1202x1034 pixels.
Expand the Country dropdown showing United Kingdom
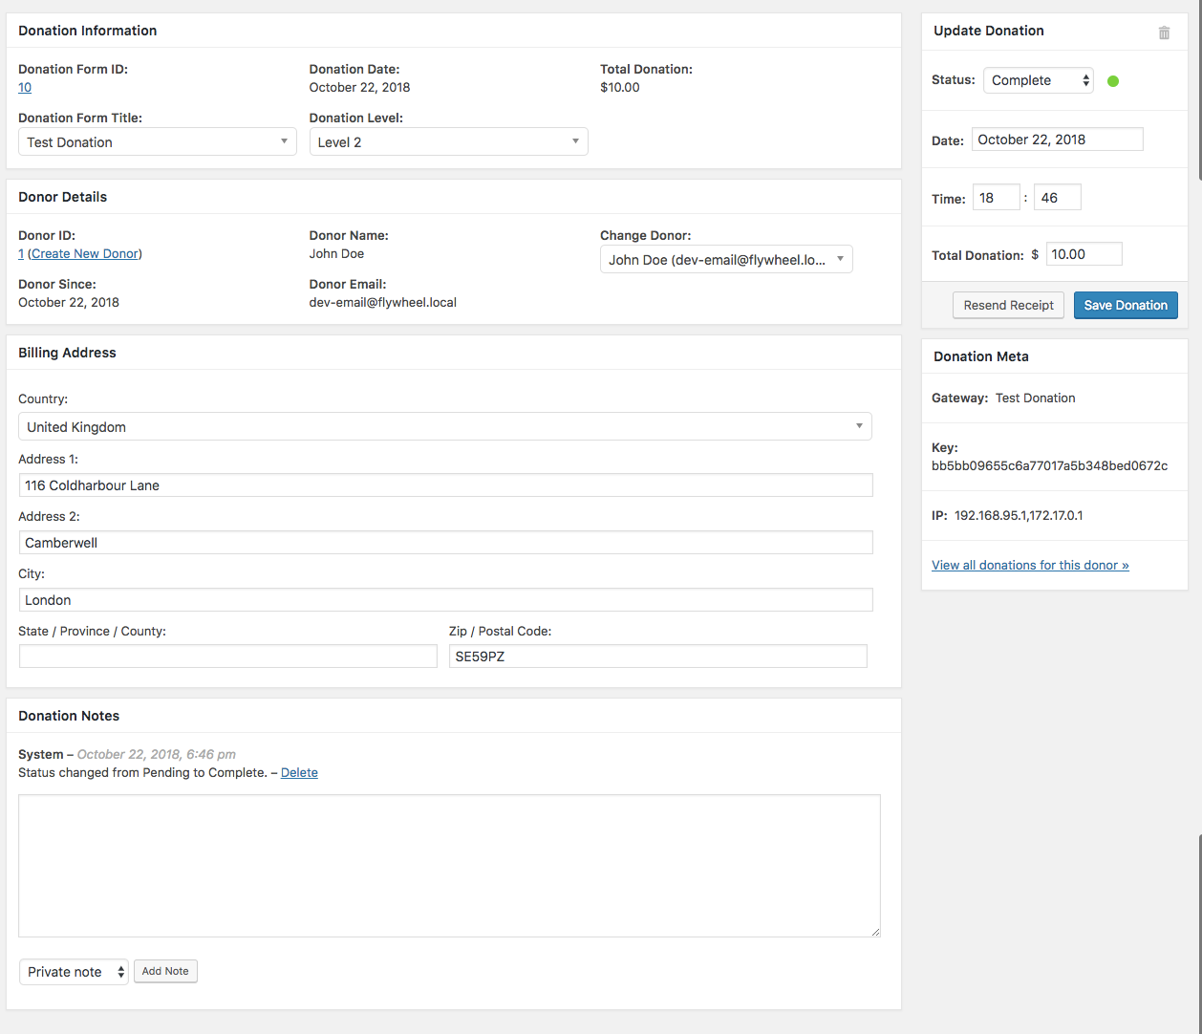pos(445,427)
